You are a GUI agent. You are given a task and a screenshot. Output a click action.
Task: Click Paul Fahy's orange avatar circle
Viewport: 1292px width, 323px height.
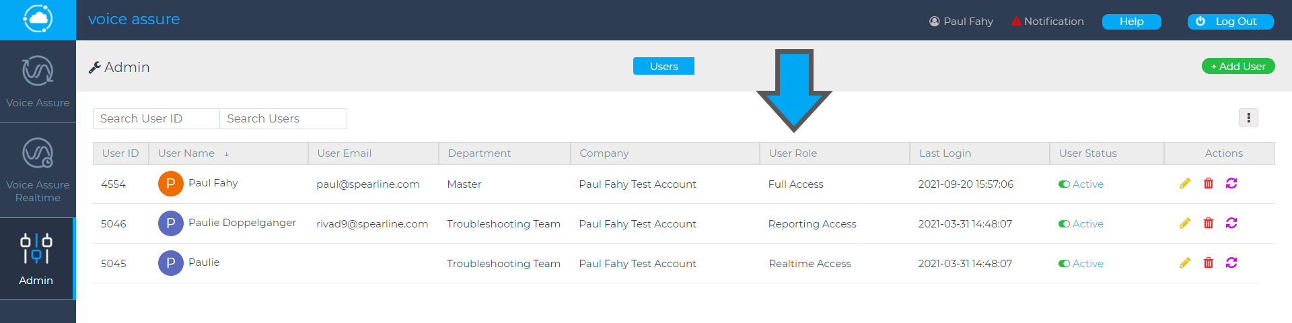coord(171,184)
